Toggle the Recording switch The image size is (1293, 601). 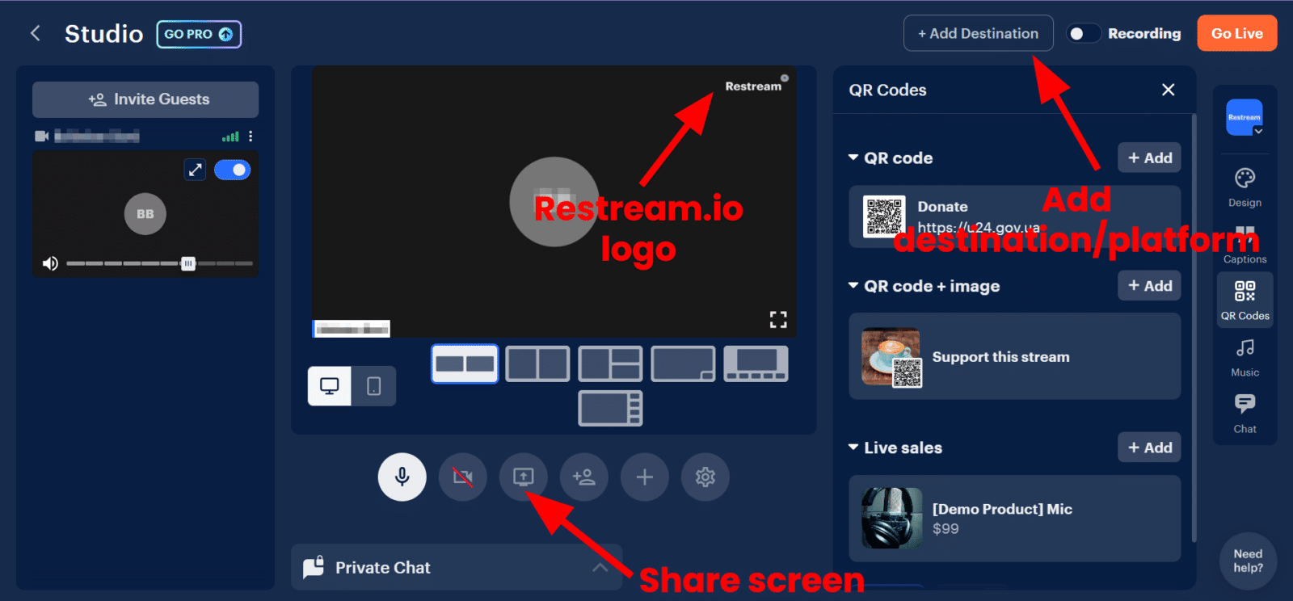[x=1084, y=33]
